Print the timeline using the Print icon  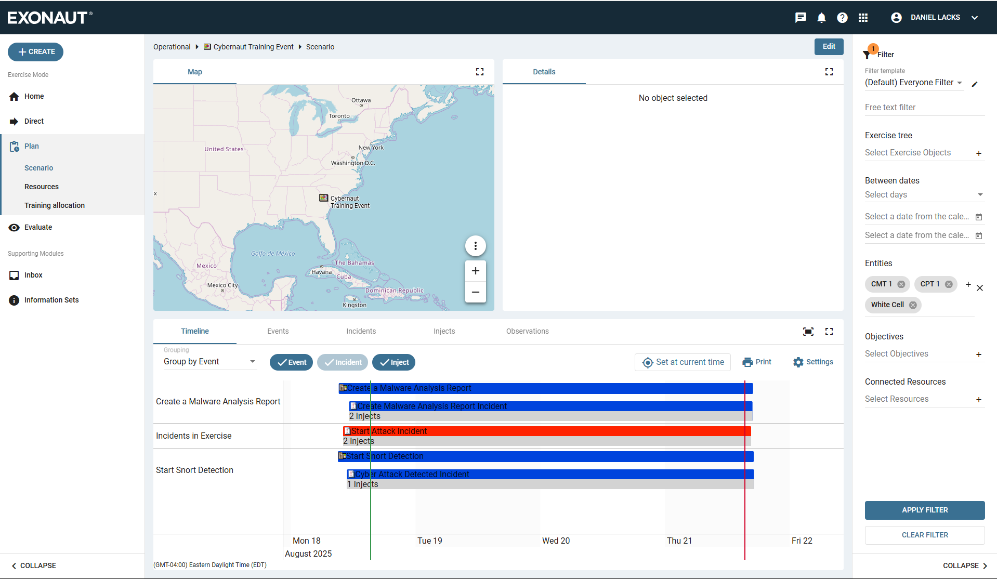coord(747,362)
